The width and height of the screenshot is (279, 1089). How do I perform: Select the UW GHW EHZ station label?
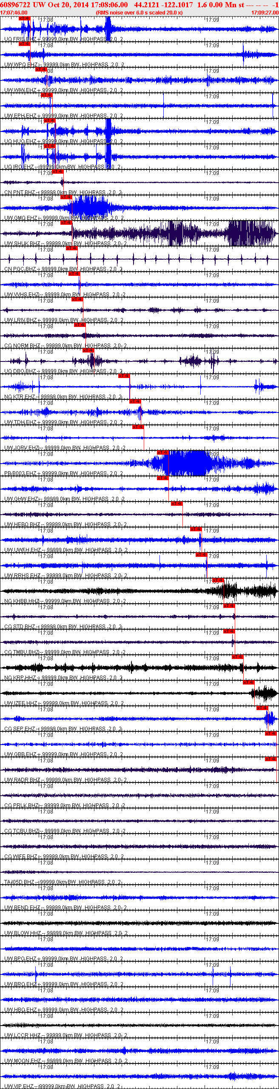pyautogui.click(x=21, y=499)
